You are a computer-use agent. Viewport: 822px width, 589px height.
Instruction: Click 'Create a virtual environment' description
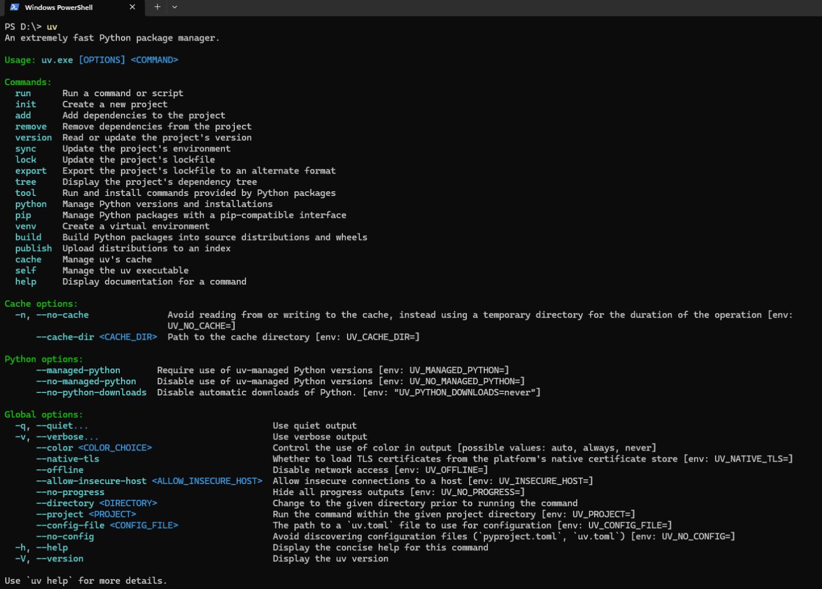(x=136, y=226)
